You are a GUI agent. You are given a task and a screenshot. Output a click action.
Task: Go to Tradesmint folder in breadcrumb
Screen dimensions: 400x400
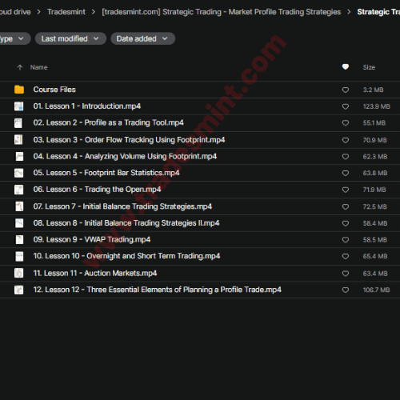coord(66,12)
